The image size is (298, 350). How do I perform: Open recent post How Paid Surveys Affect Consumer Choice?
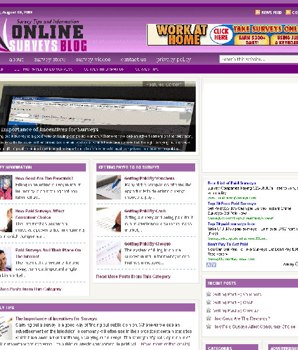pos(254,327)
